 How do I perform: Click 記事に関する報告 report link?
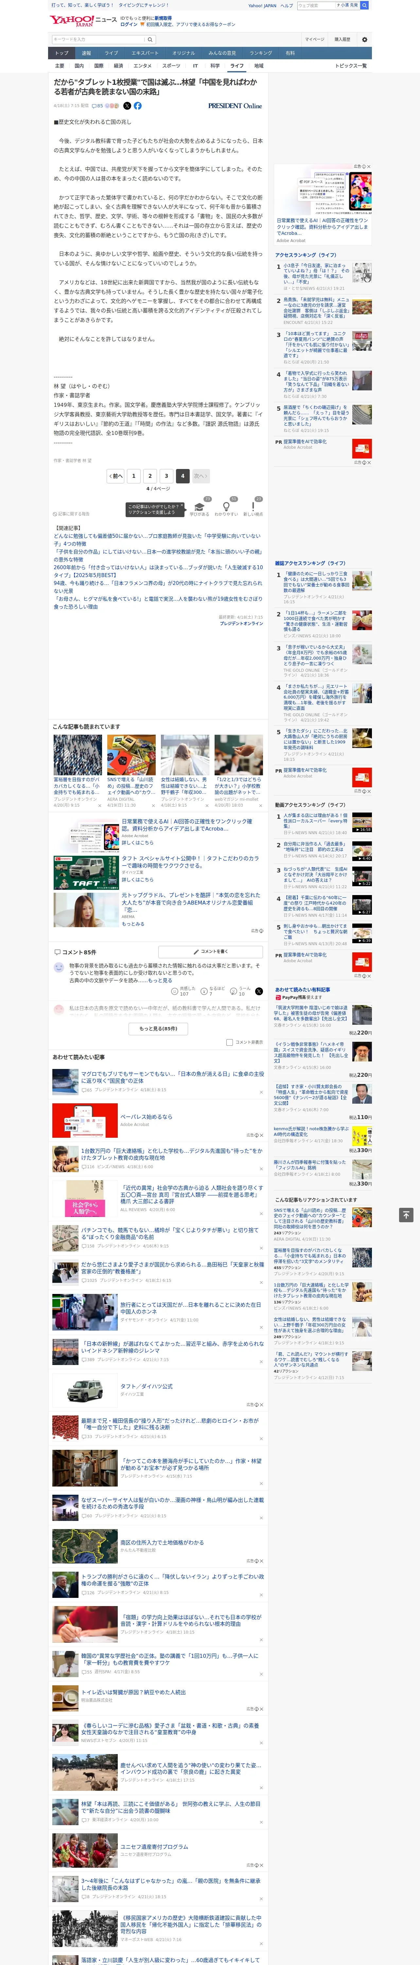point(71,514)
